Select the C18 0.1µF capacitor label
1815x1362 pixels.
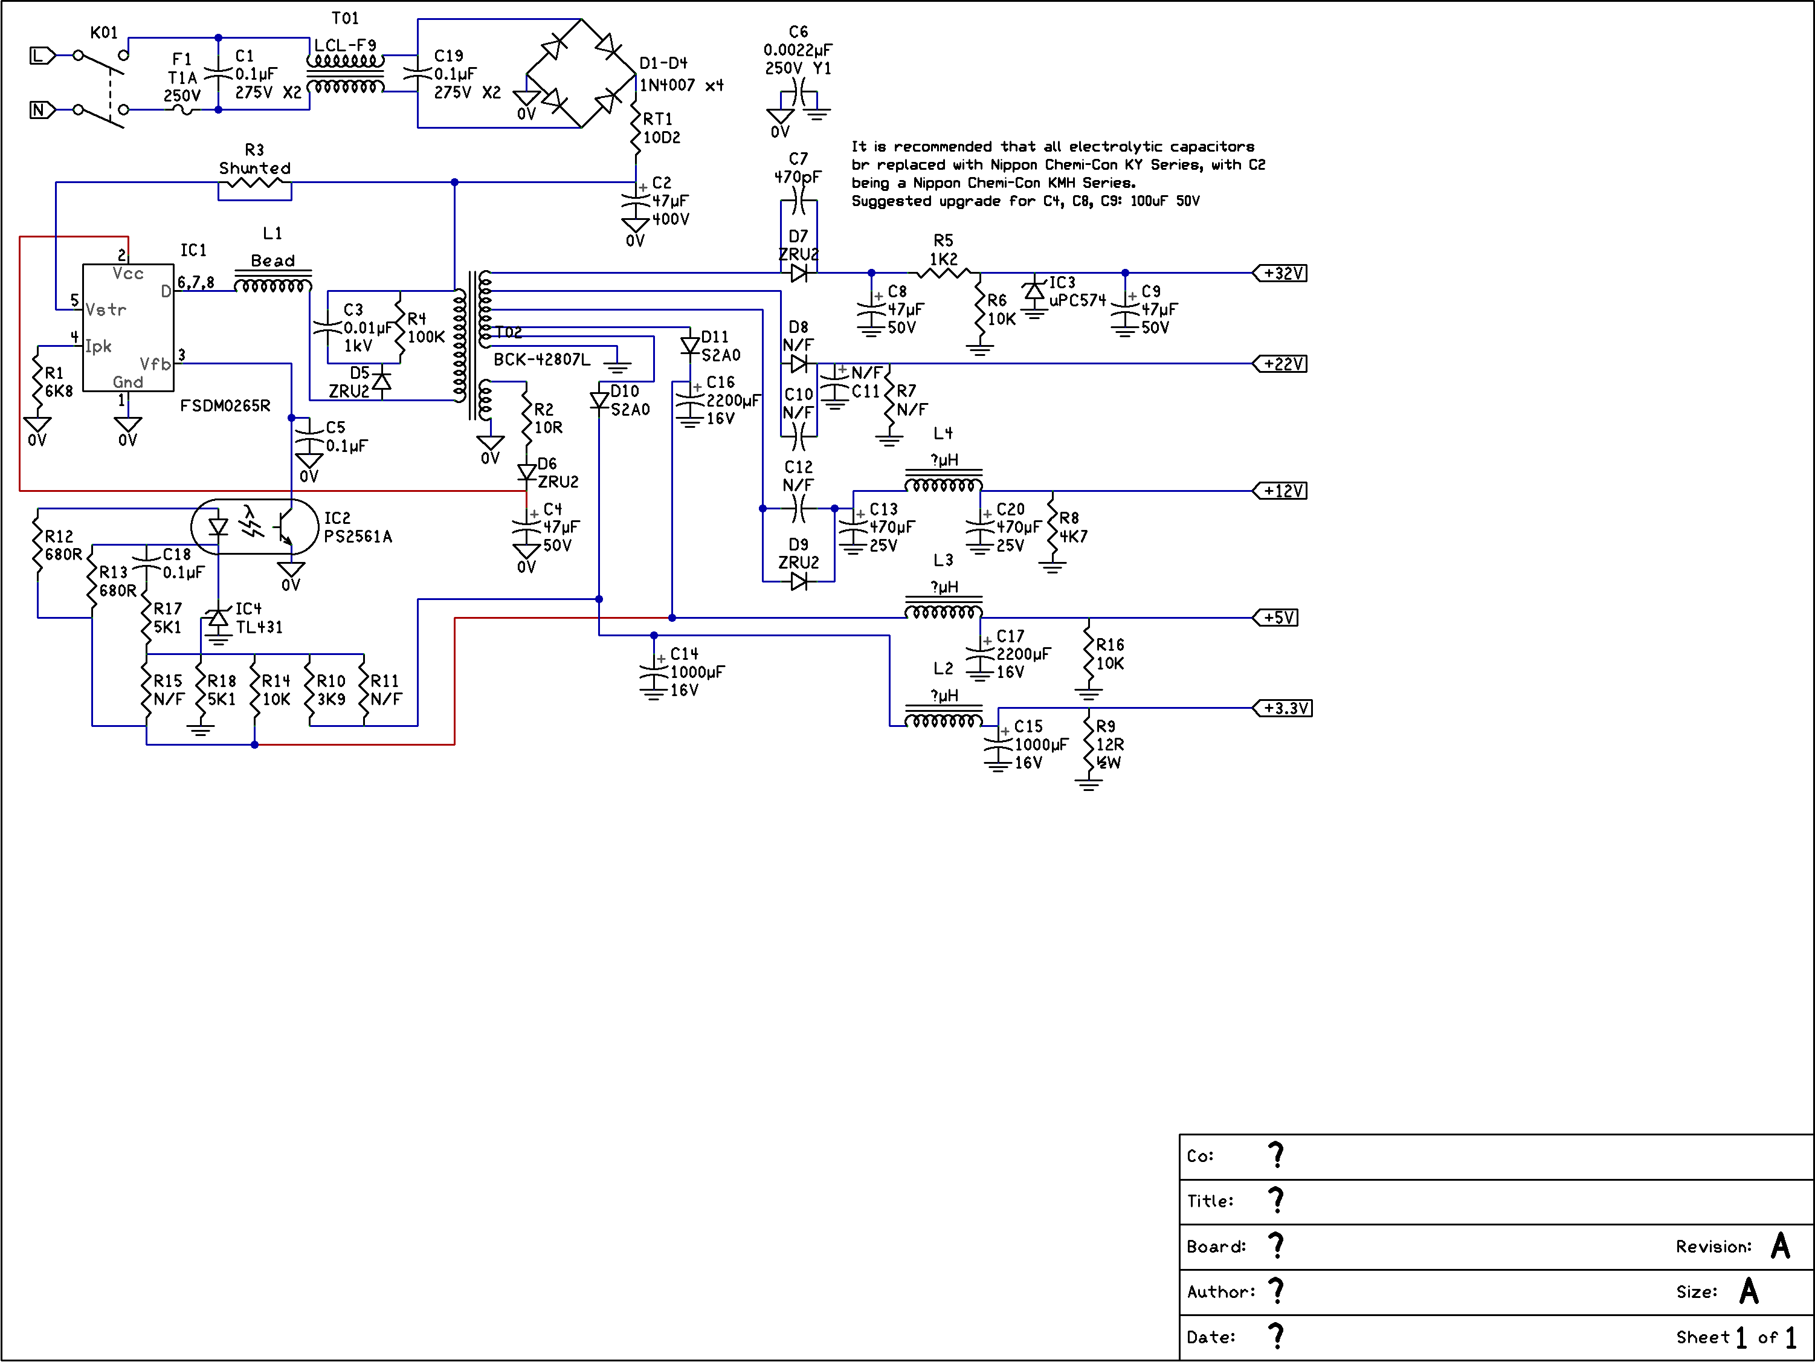click(183, 563)
